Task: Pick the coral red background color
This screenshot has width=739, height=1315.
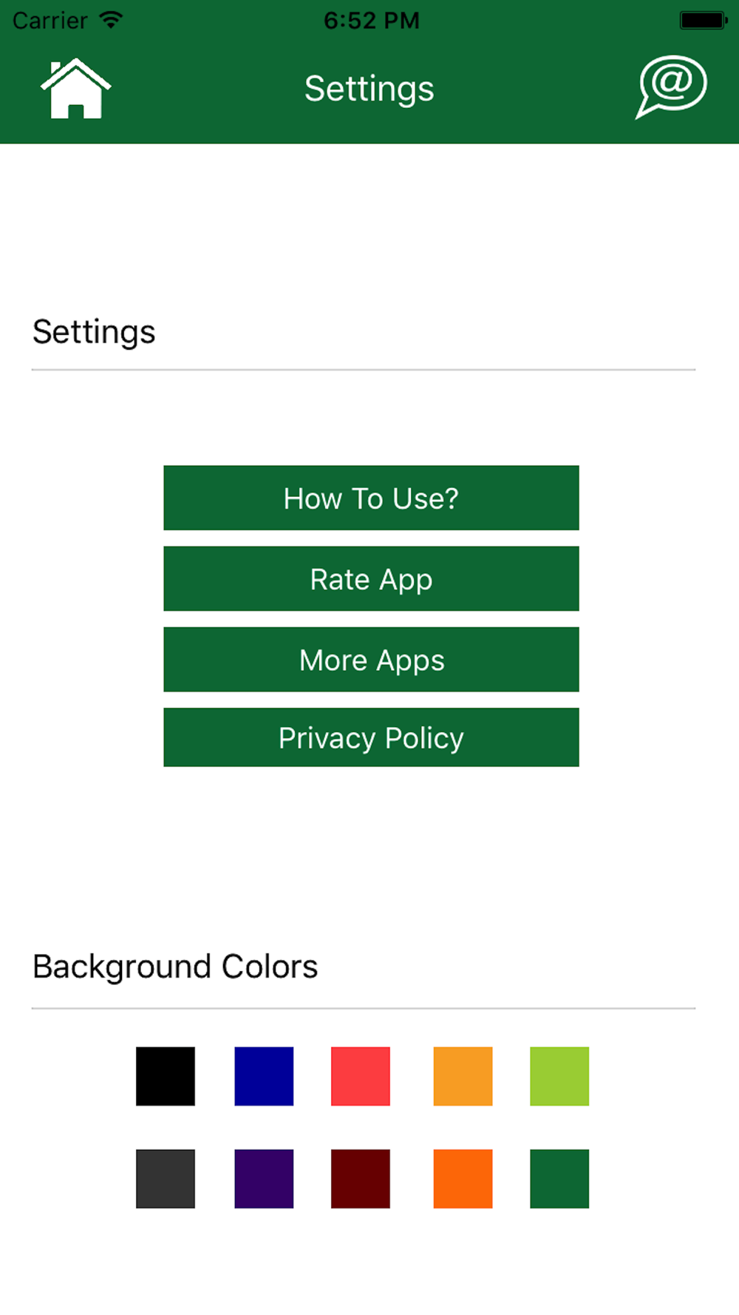Action: 361,1076
